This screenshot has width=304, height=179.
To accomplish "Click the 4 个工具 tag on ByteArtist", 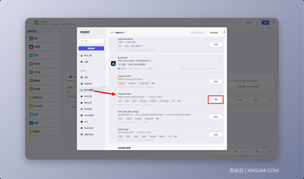I will (x=122, y=65).
